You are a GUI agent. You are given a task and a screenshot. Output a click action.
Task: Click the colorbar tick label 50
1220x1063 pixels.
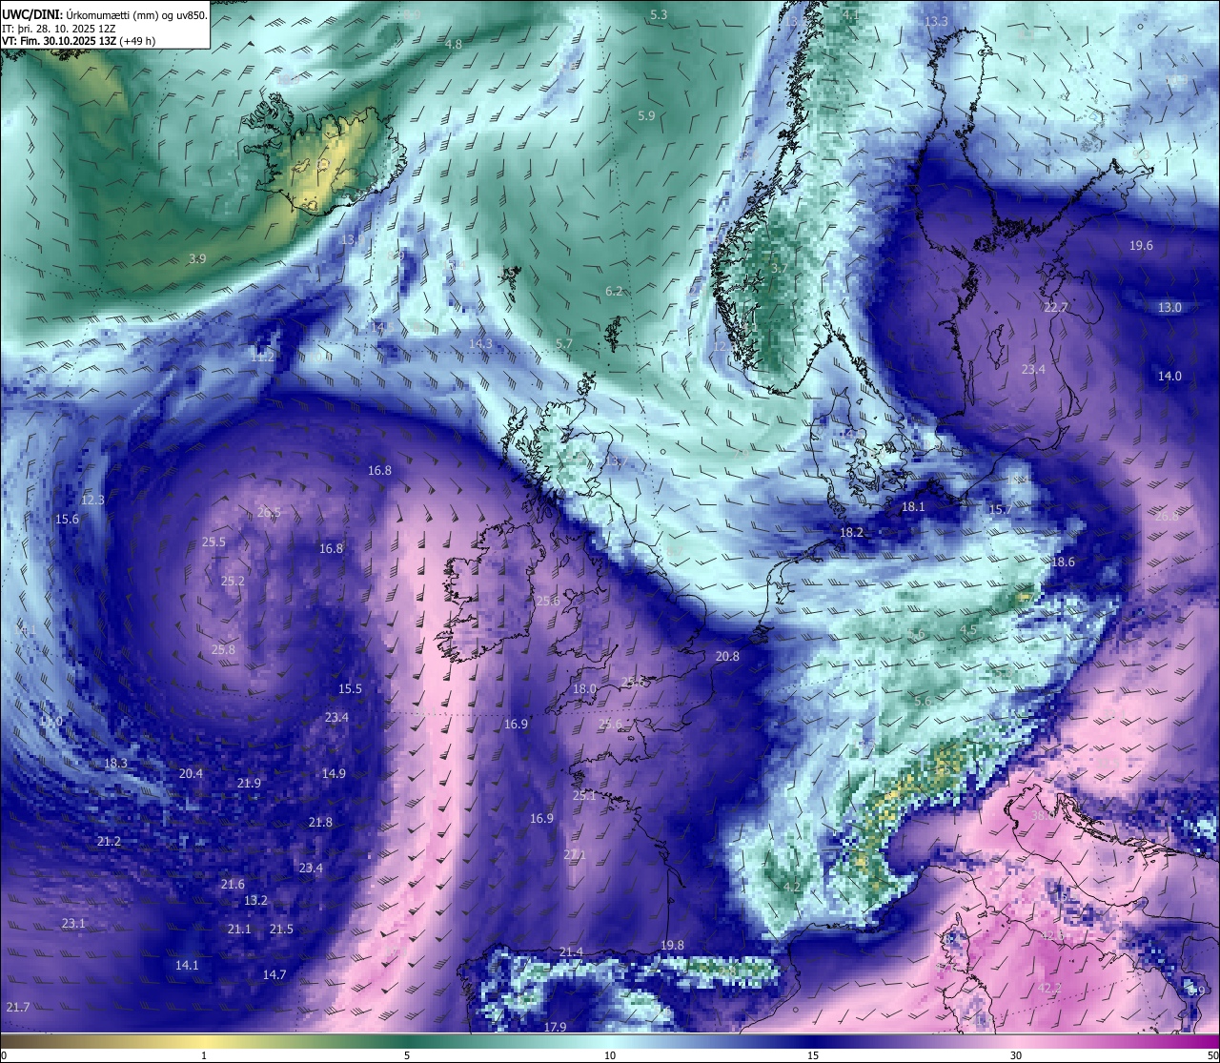click(x=1211, y=1055)
